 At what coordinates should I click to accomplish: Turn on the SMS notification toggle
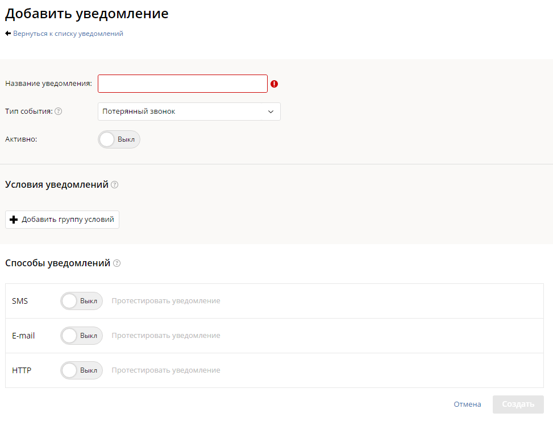[81, 301]
